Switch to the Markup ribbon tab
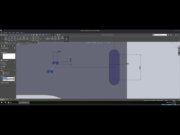The image size is (180, 135). click(10, 42)
